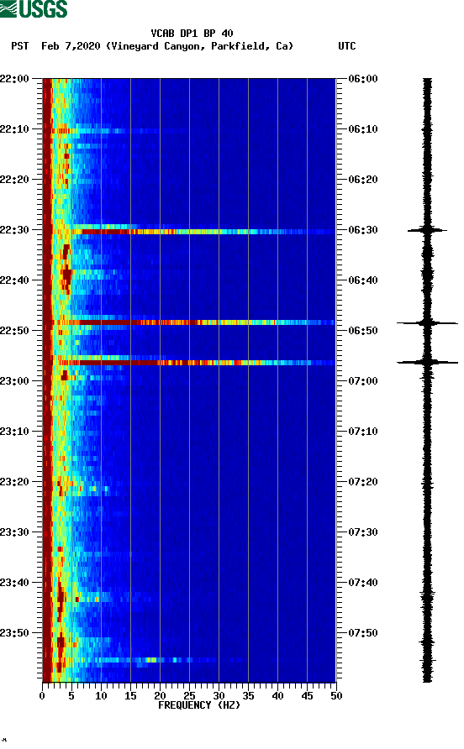Select the title text 'VCAB DP1 BP 40'
This screenshot has width=464, height=749.
coord(192,34)
